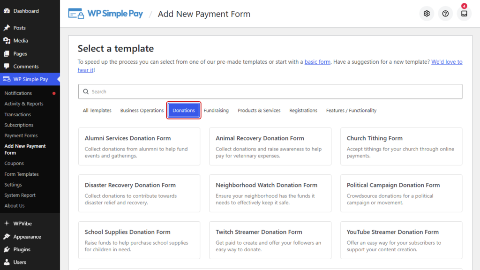Open help via question mark icon
Image resolution: width=480 pixels, height=270 pixels.
pos(445,14)
